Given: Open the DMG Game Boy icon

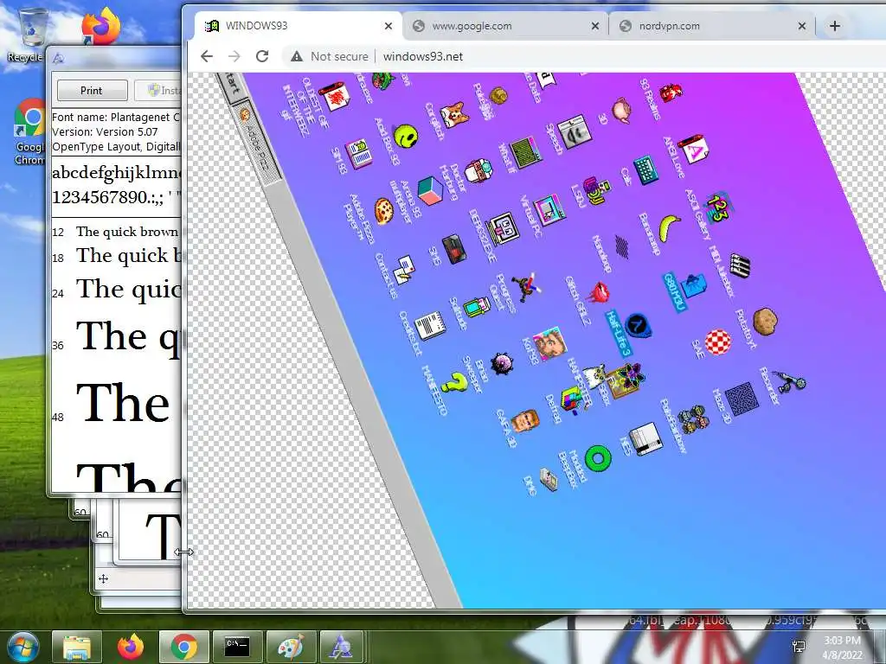Looking at the screenshot, I should coord(548,479).
